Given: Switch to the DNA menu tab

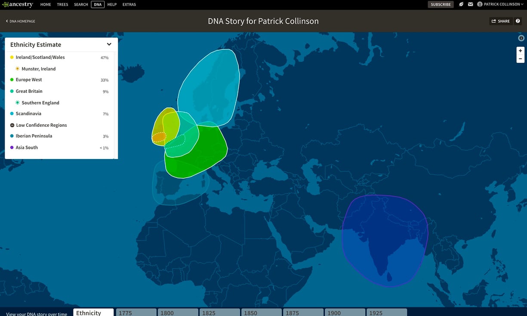Looking at the screenshot, I should tap(97, 4).
